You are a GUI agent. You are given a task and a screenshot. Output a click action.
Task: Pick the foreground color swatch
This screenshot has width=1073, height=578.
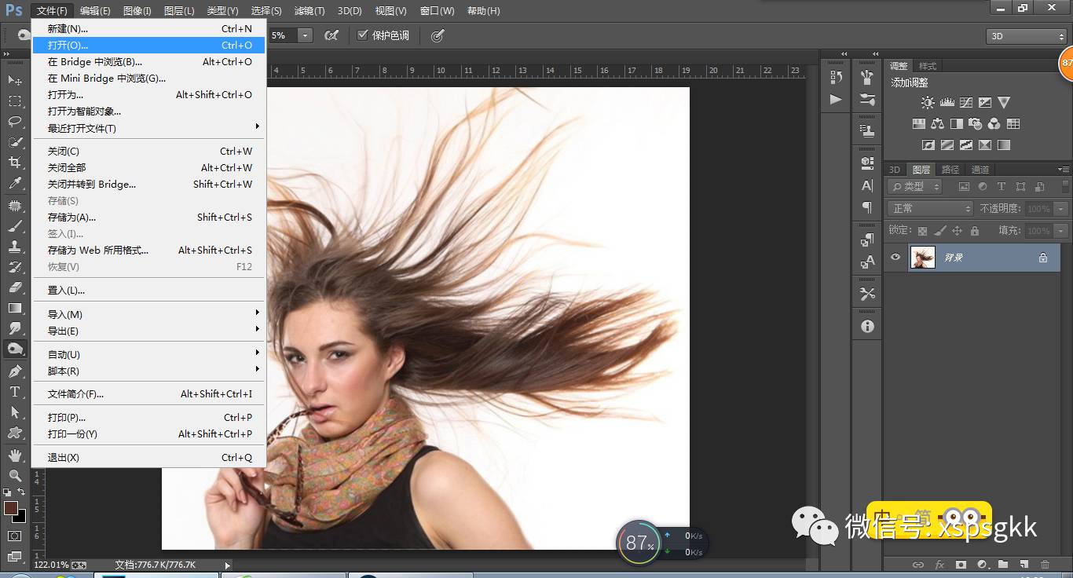pos(10,508)
